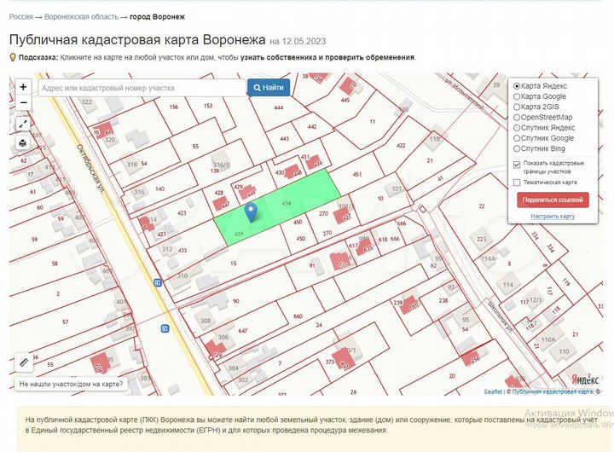Click parcel number 660 on map

click(298, 316)
